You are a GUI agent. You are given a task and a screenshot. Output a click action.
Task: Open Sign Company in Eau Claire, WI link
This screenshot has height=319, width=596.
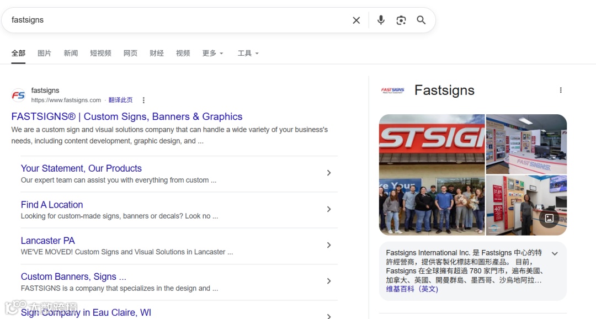(86, 312)
